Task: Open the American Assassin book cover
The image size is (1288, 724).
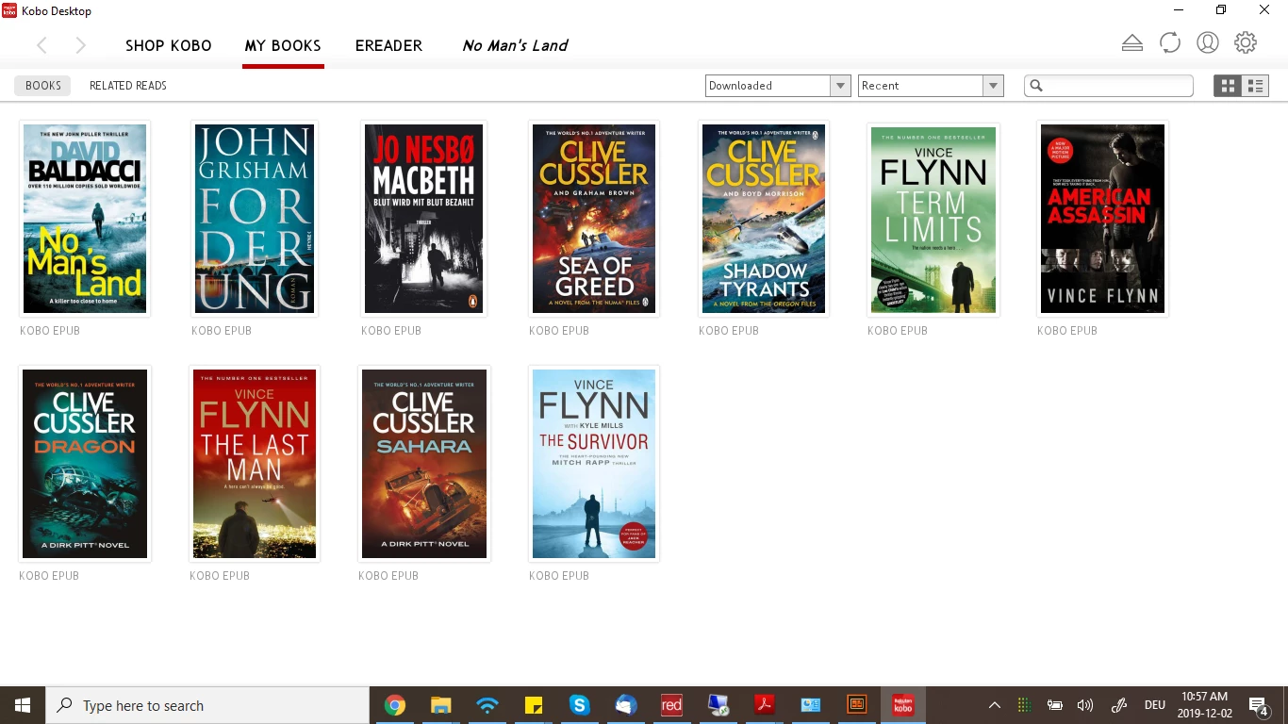Action: 1102,219
